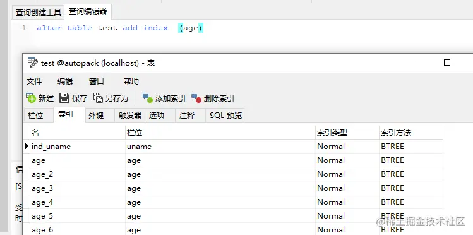Minimize the test @autopack table window
Viewport: 473px width, 235px height.
(419, 63)
